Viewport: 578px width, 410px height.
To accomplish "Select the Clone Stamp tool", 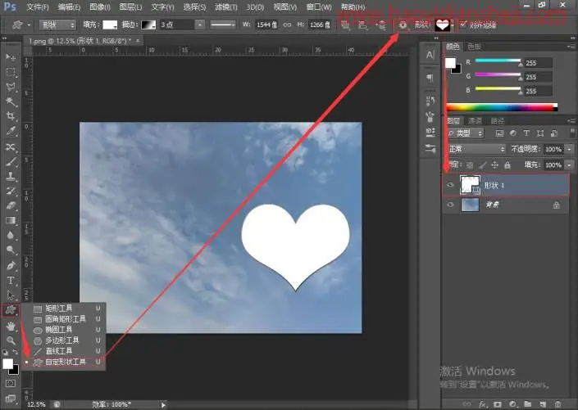I will pyautogui.click(x=11, y=176).
